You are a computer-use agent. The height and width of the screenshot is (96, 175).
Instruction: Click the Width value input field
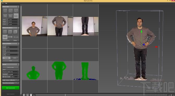13,20
